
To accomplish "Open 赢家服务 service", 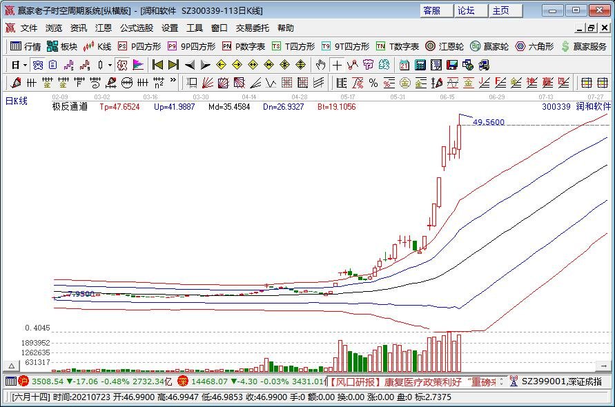I will tap(584, 47).
